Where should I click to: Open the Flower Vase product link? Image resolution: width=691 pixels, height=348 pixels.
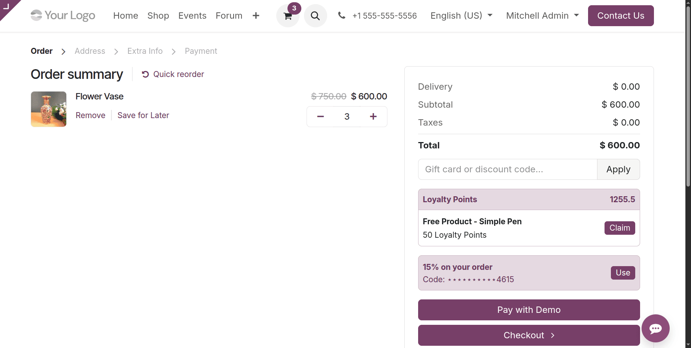click(x=100, y=96)
